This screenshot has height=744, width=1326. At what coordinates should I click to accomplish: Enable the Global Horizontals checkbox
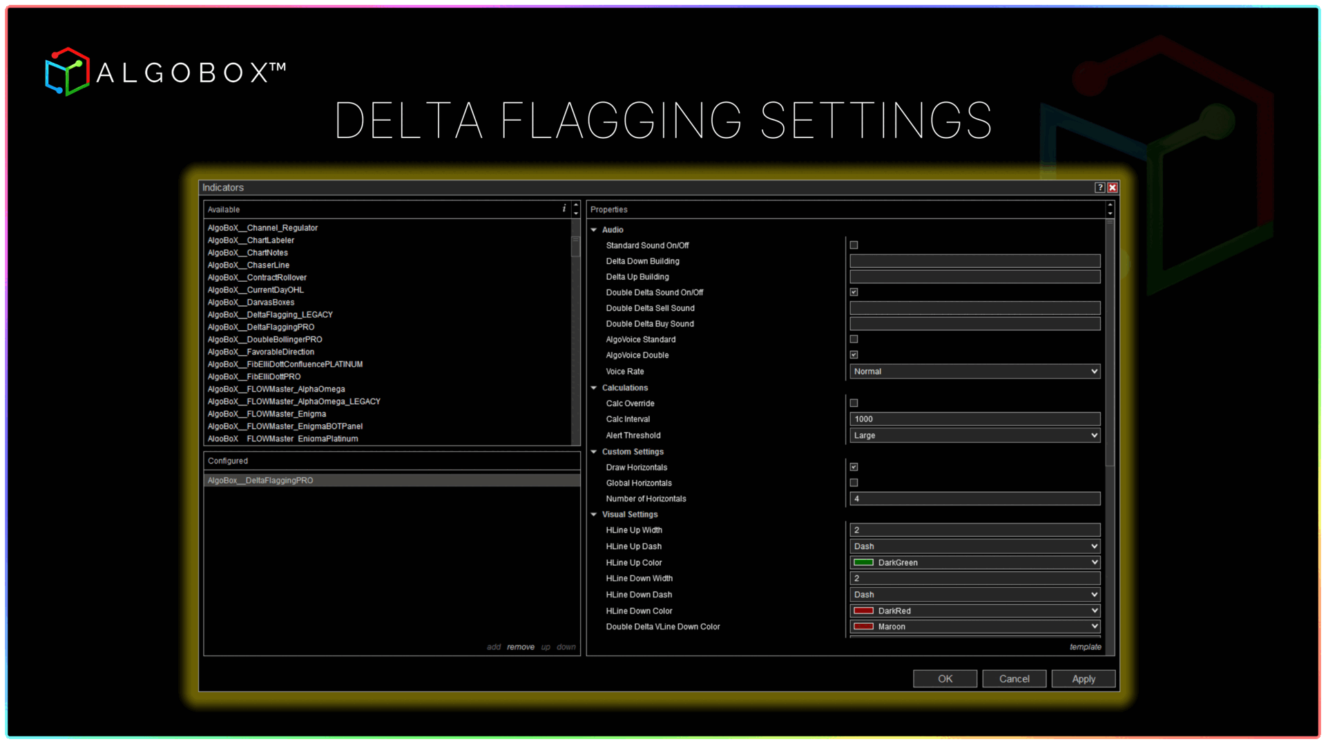tap(854, 483)
